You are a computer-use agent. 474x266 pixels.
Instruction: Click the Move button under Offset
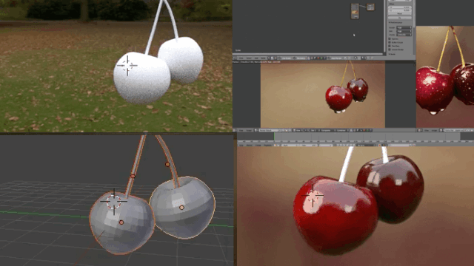tap(400, 13)
